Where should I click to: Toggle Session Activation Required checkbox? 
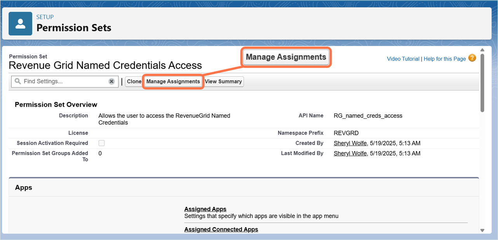pos(101,143)
